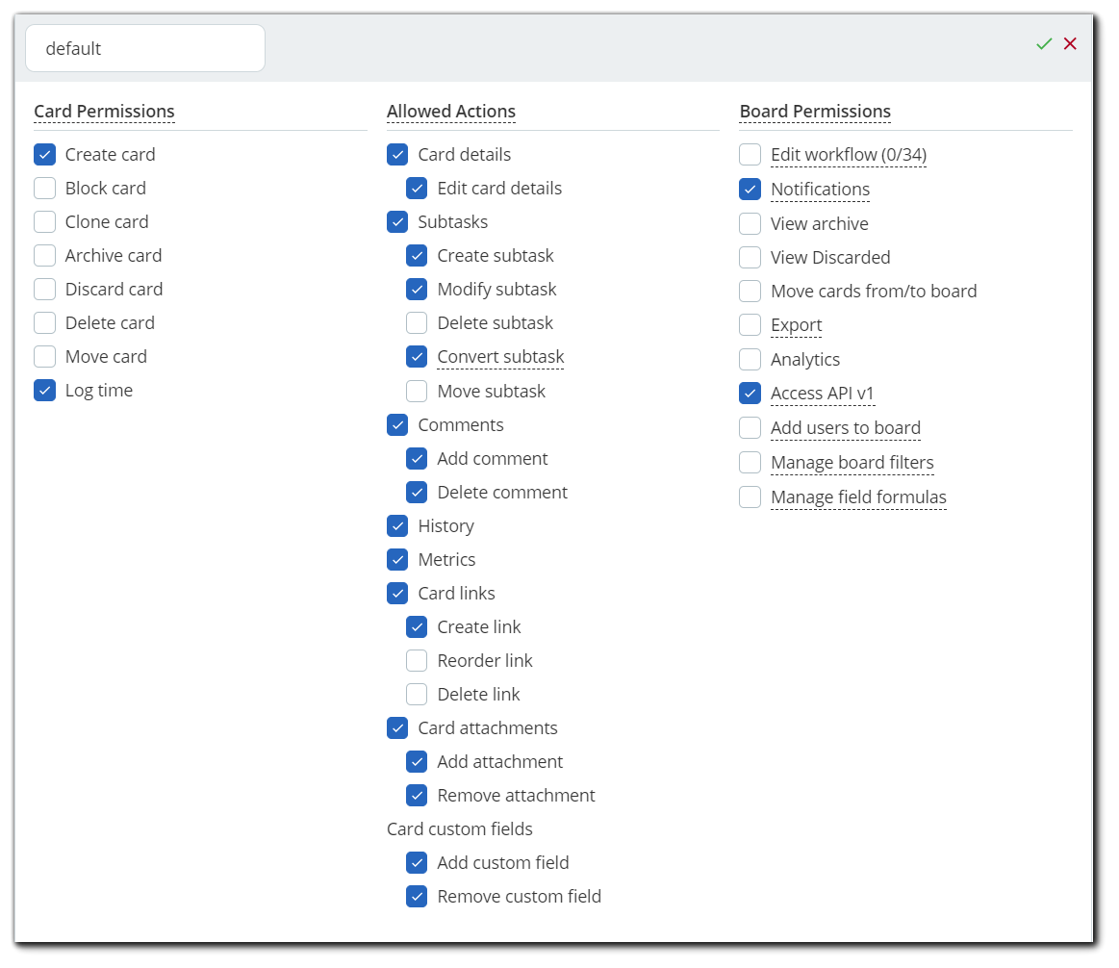Click the Board Permissions heading
This screenshot has width=1119, height=968.
[x=815, y=112]
